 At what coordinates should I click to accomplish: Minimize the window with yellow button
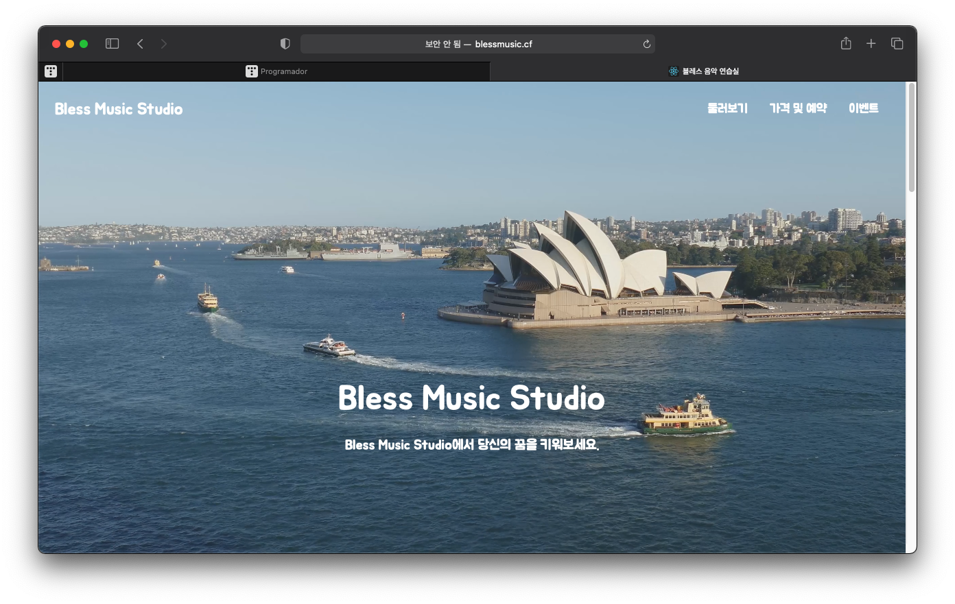[x=70, y=44]
